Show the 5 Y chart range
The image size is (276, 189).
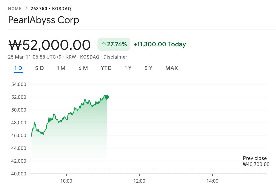148,68
